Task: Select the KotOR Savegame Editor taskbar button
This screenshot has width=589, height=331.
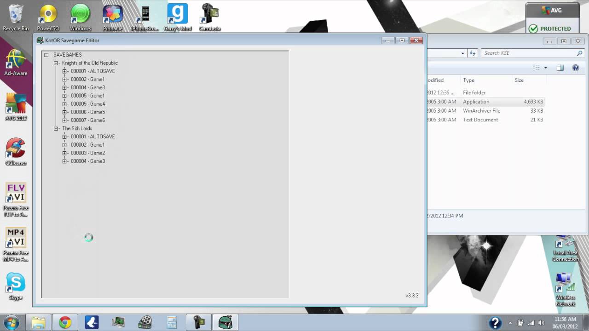Action: [x=225, y=323]
